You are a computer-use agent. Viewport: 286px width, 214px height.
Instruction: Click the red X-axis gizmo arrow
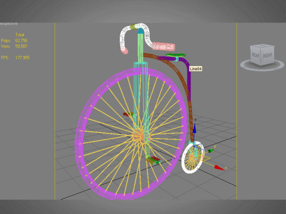pos(219,168)
